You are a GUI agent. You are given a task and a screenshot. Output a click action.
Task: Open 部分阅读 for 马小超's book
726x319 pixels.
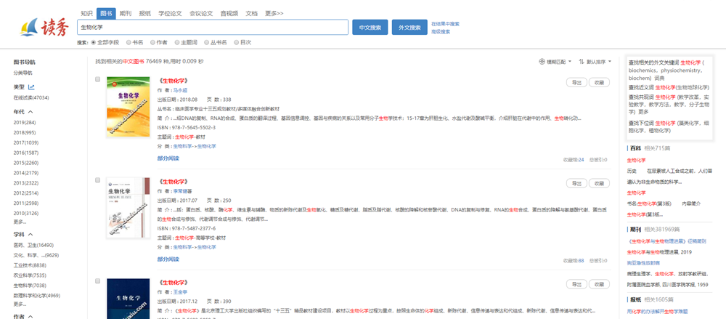click(168, 158)
